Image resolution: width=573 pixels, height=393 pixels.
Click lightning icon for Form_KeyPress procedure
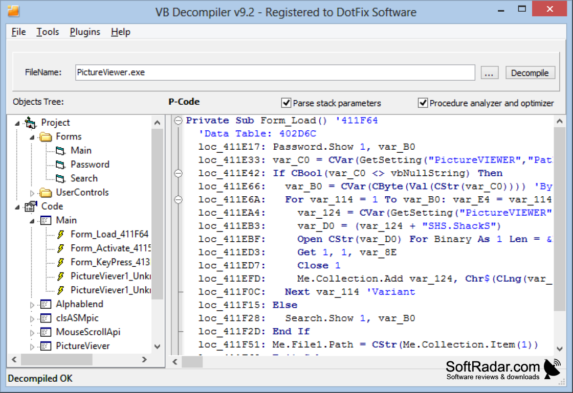(61, 262)
